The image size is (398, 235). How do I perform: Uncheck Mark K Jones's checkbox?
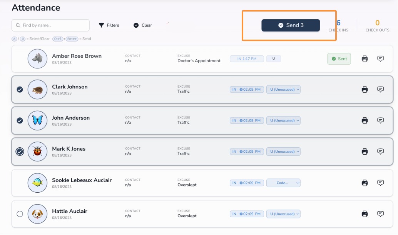click(x=20, y=152)
